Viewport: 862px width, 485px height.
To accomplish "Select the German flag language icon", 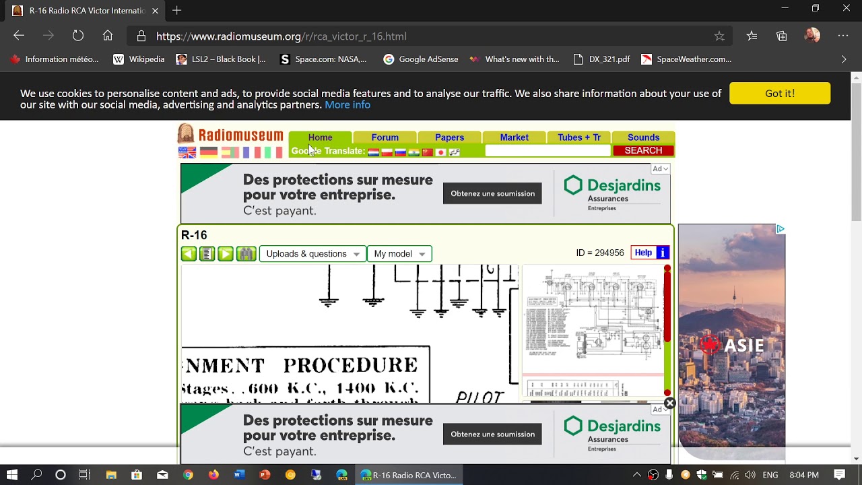I will (209, 153).
